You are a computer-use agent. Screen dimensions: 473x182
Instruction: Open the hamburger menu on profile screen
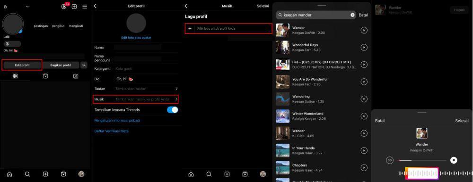85,6
